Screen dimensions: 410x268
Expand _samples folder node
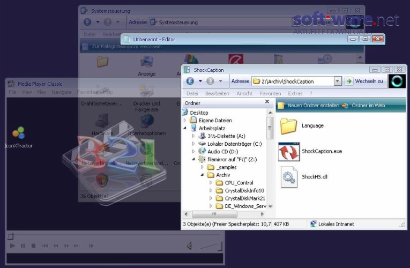202,167
